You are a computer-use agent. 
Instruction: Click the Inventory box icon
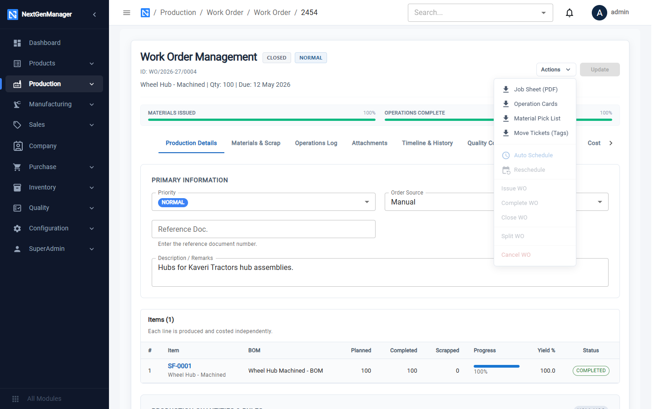(x=17, y=187)
